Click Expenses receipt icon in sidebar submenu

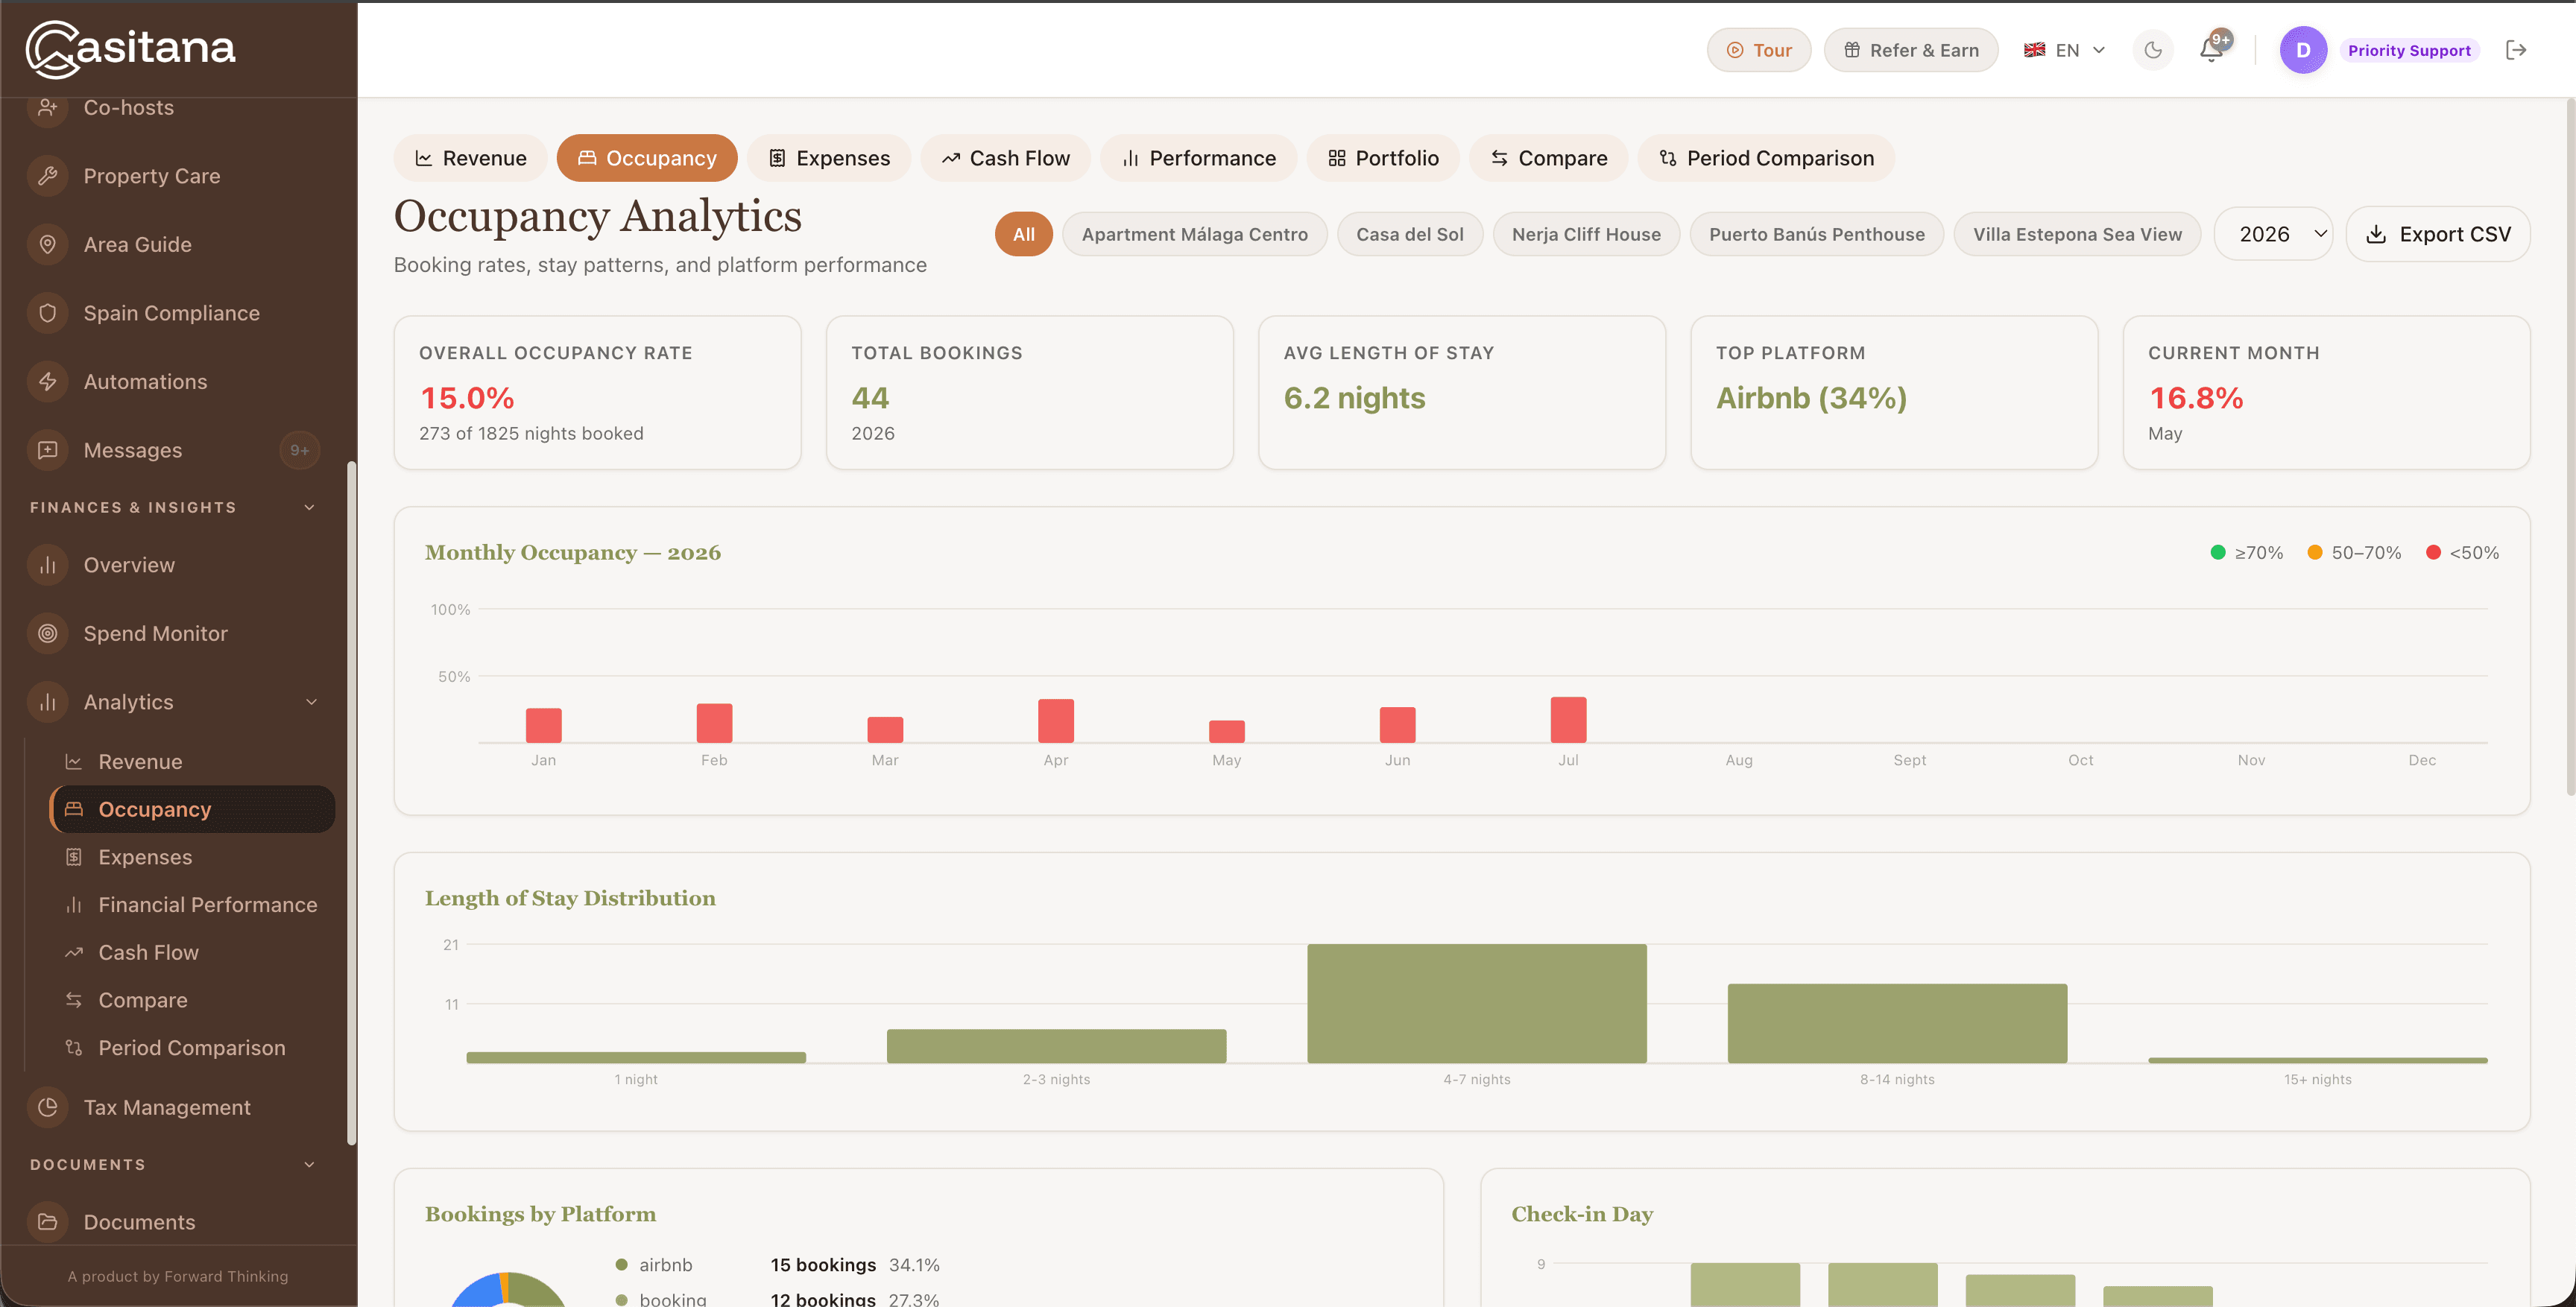73,857
